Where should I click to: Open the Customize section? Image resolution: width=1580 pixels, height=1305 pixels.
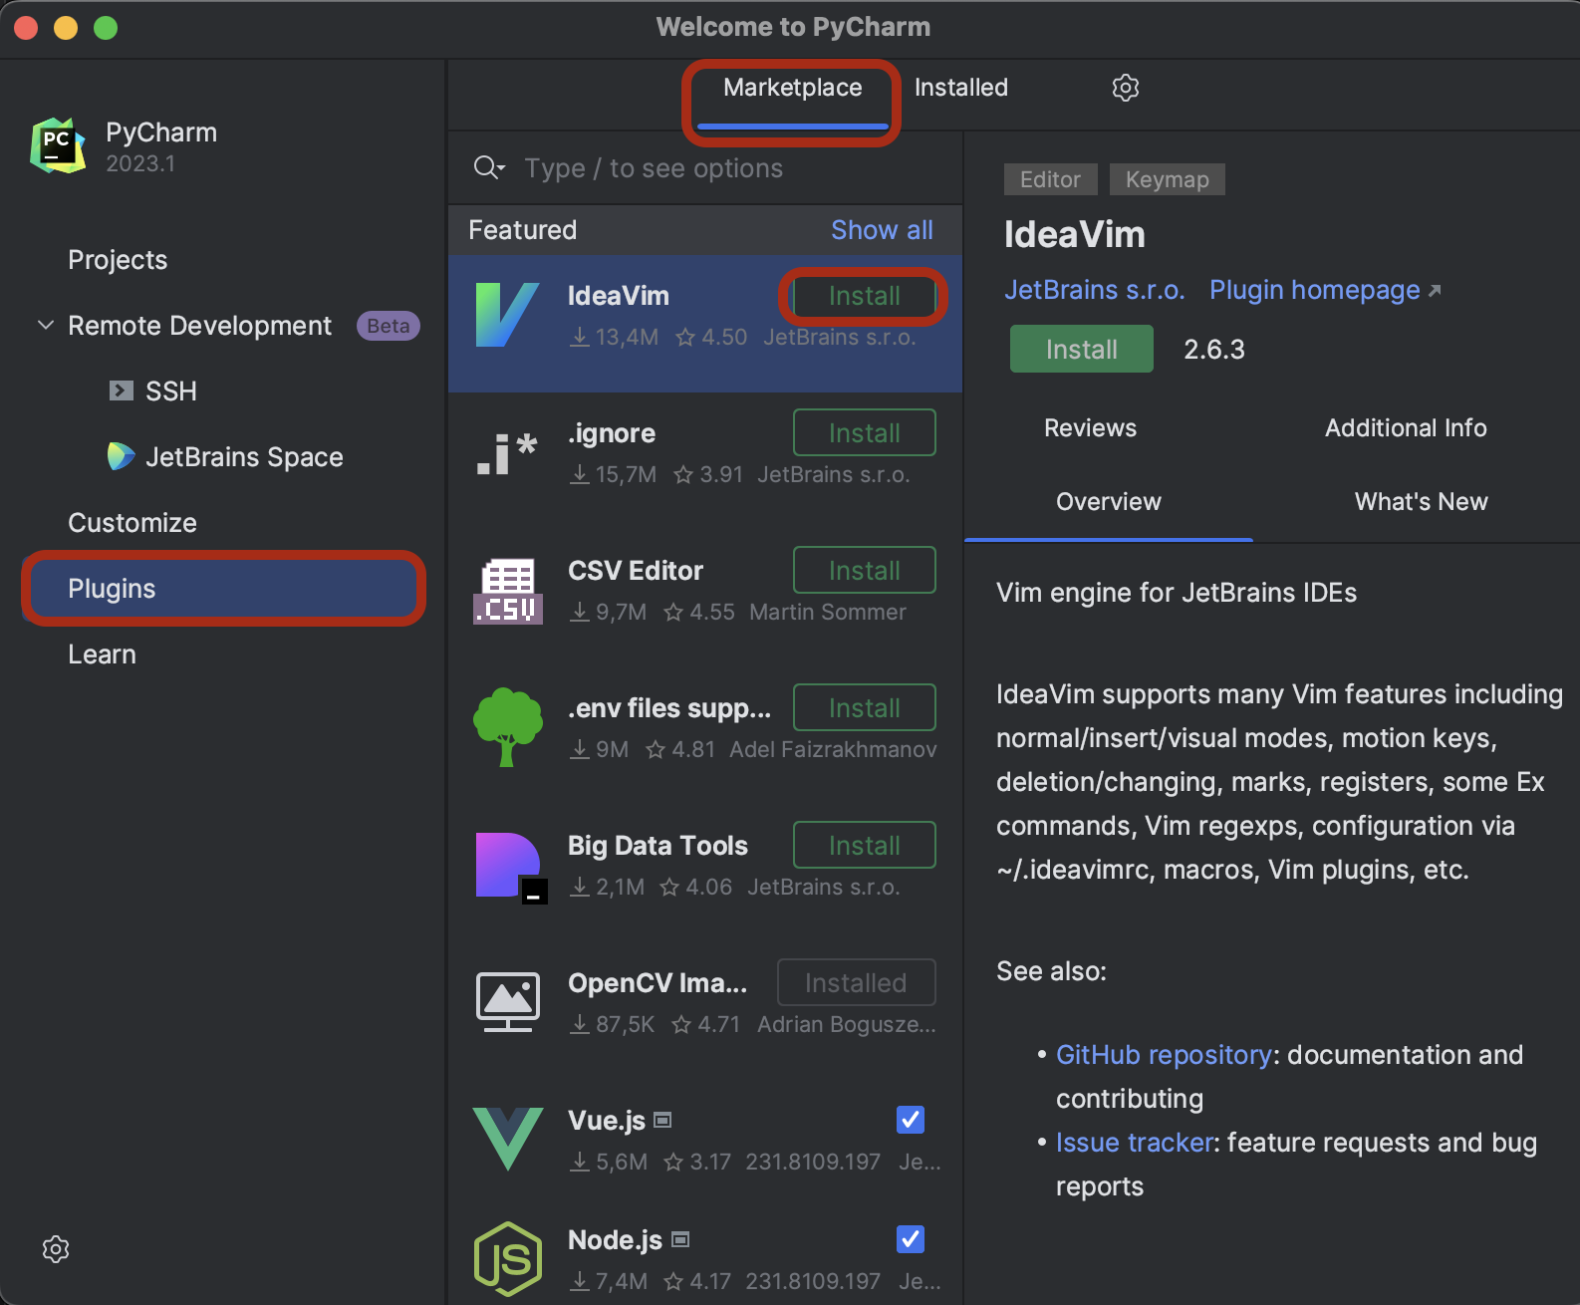click(132, 523)
